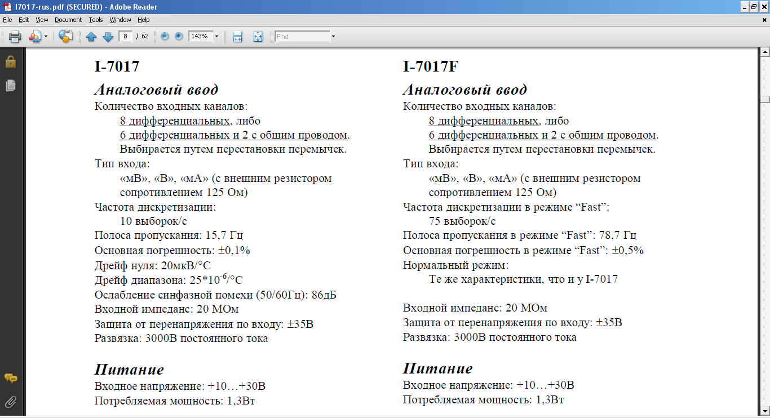Click the page number field showing 8
This screenshot has height=418, width=770.
click(125, 36)
